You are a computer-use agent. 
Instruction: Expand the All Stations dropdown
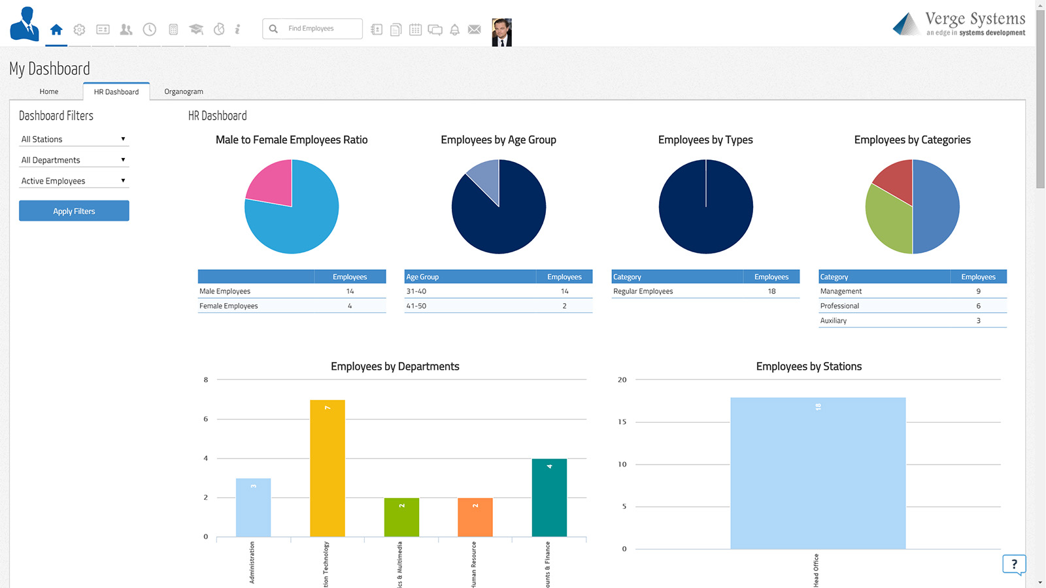coord(74,139)
